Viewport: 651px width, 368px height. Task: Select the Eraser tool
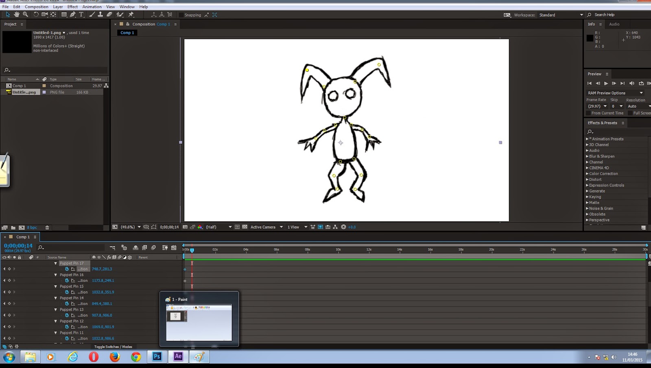(109, 15)
